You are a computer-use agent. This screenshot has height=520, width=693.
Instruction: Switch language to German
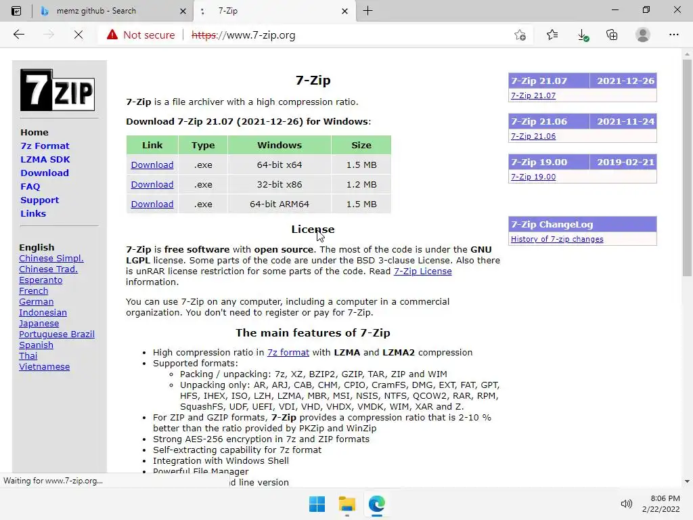(37, 302)
